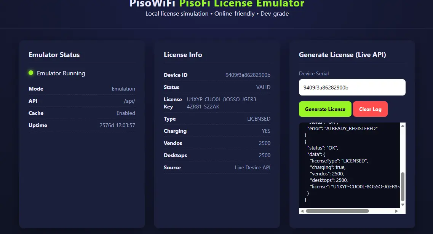
Task: Select the Emulator Running status text
Action: click(x=61, y=73)
